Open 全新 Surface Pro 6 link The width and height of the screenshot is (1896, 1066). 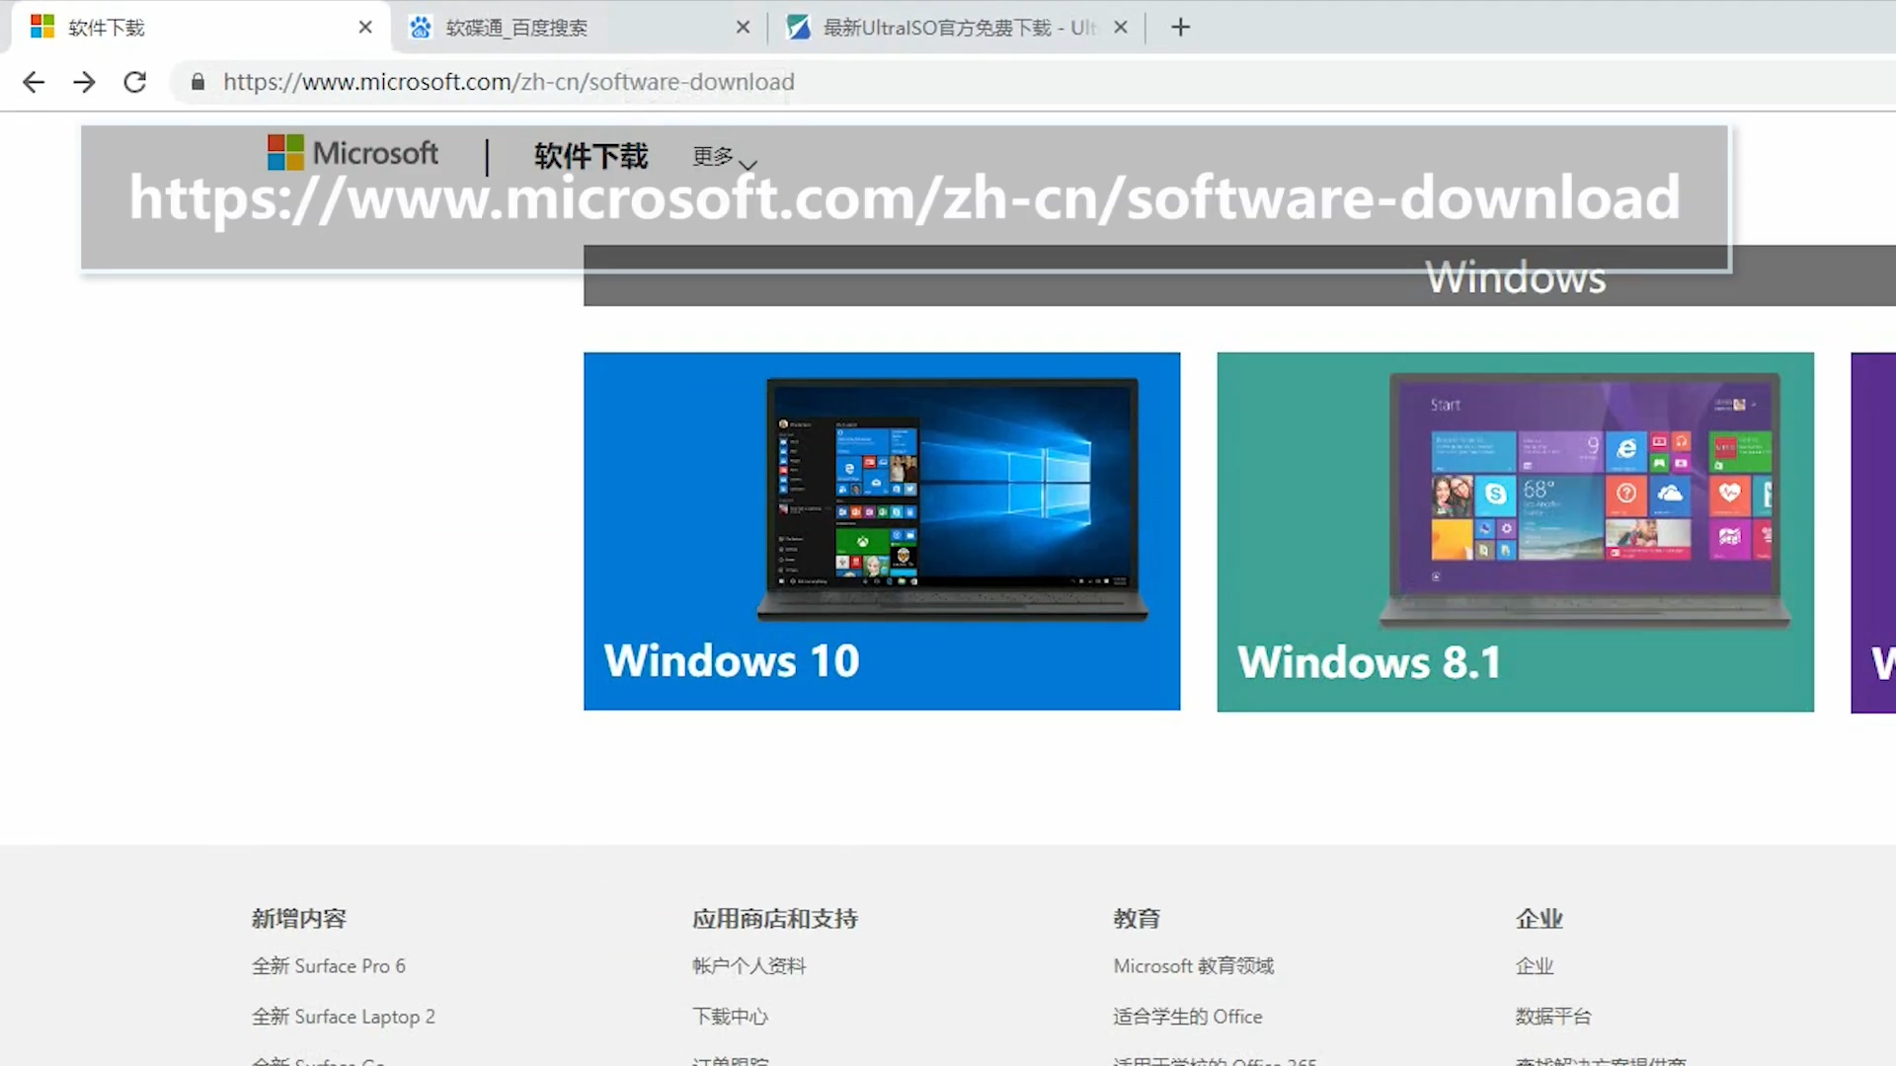point(328,966)
